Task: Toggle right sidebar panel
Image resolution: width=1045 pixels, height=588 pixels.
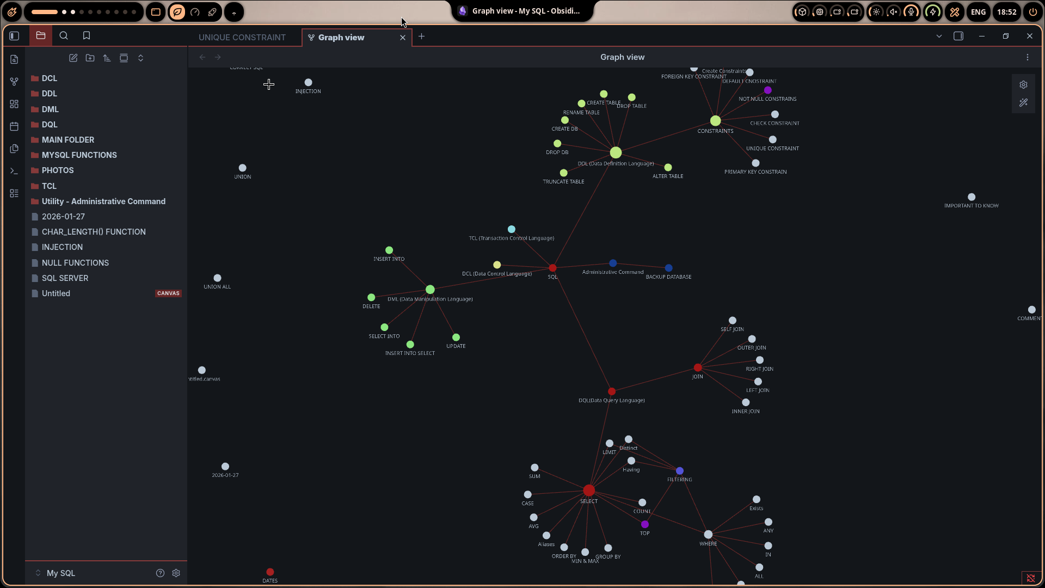Action: (x=958, y=36)
